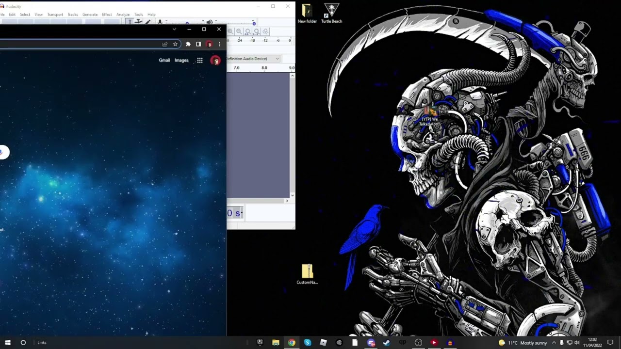Open the notification center icon
Image resolution: width=621 pixels, height=349 pixels.
(x=610, y=343)
